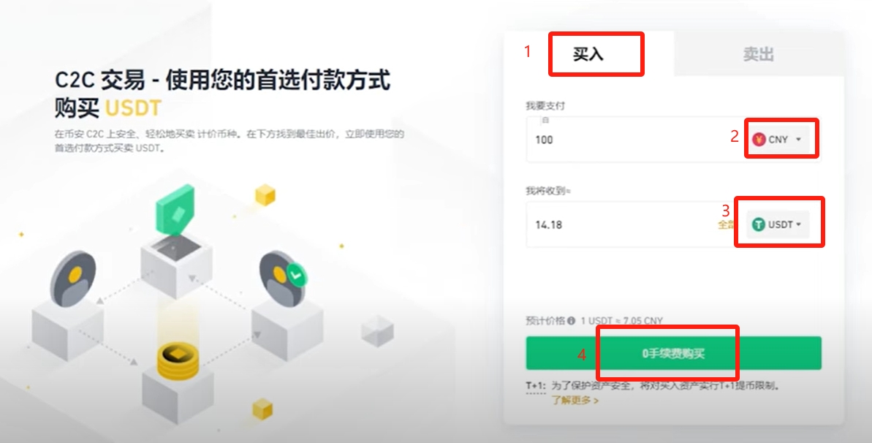Click the info icon beside 预计价格

click(x=571, y=321)
